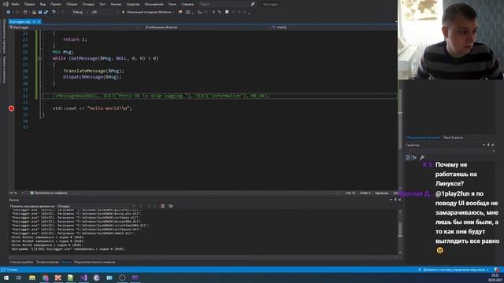The image size is (504, 283).
Task: Click the undo toolbar icon
Action: (54, 13)
